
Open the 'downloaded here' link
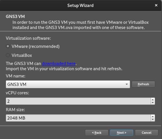pos(59,64)
